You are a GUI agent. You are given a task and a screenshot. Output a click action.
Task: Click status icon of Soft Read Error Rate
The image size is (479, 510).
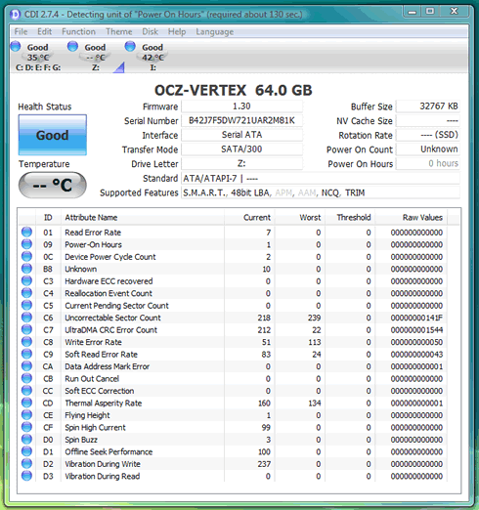26,354
